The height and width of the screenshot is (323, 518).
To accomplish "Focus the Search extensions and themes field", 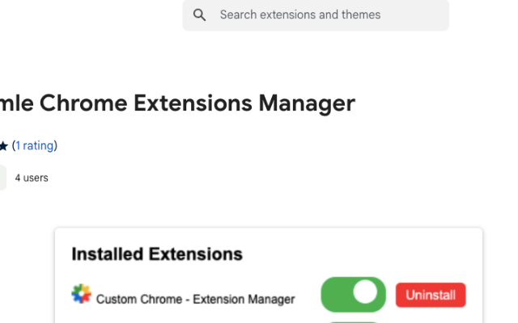I will click(x=316, y=15).
